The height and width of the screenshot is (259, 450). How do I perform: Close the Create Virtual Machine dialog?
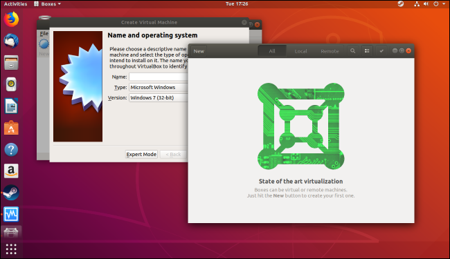(x=244, y=22)
